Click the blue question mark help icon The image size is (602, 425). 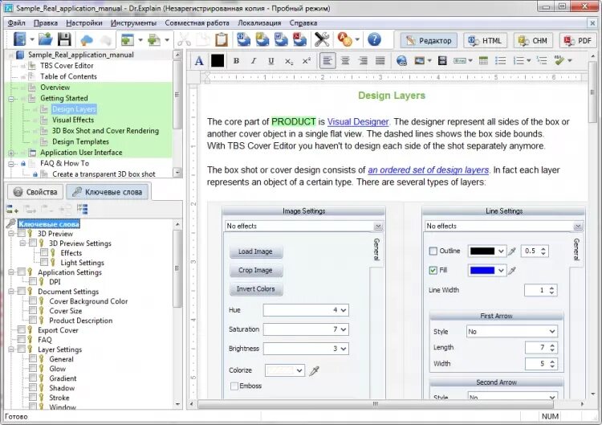point(374,39)
